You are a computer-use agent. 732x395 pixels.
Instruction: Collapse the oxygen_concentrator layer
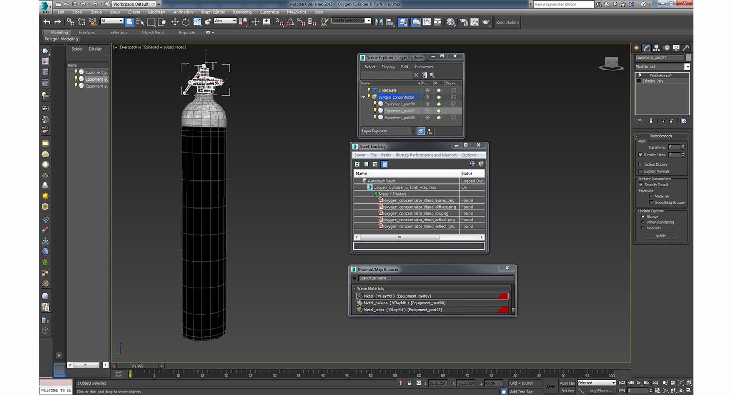point(363,97)
